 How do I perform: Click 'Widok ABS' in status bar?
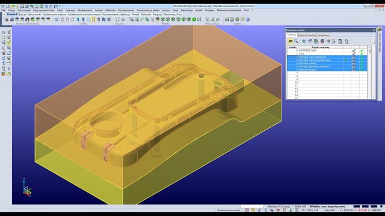tap(300, 206)
